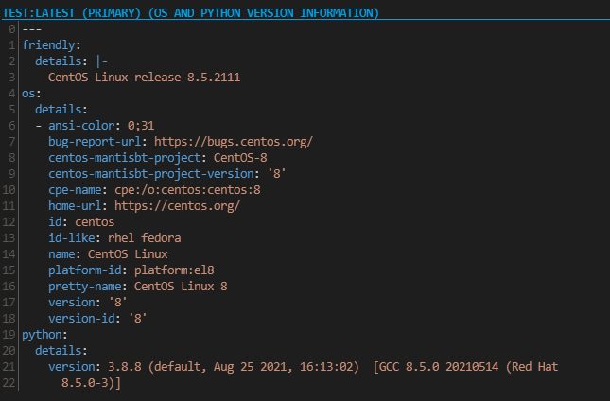Click the 'home-url' key
Image resolution: width=610 pixels, height=401 pixels.
[x=75, y=206]
